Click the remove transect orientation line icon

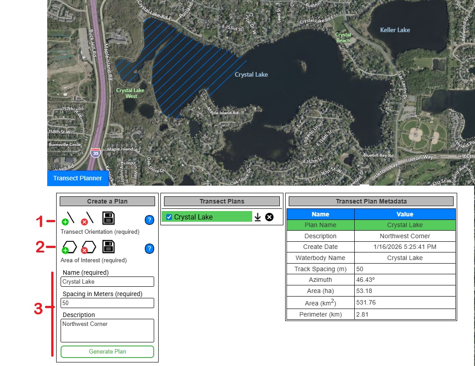(x=87, y=218)
